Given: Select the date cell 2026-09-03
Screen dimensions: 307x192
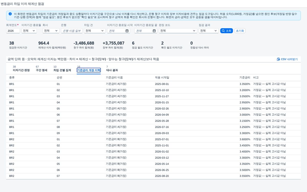Looking at the screenshot, I should click(x=162, y=133).
